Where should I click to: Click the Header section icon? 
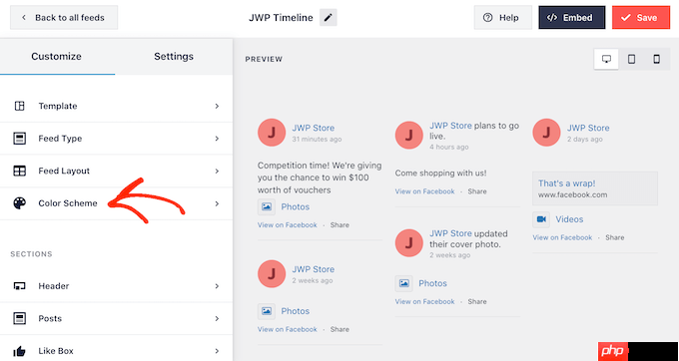pos(20,286)
